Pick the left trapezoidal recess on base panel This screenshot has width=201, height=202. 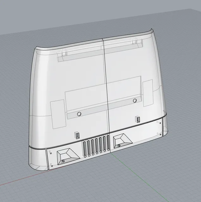(x=68, y=157)
